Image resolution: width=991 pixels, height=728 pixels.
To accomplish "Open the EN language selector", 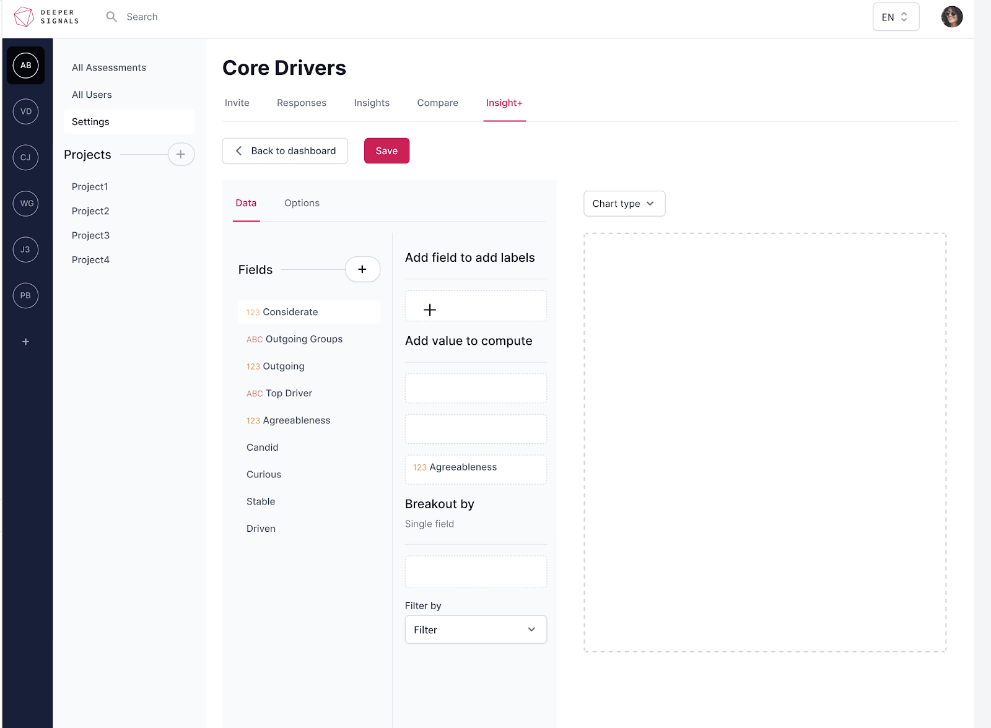I will 896,17.
